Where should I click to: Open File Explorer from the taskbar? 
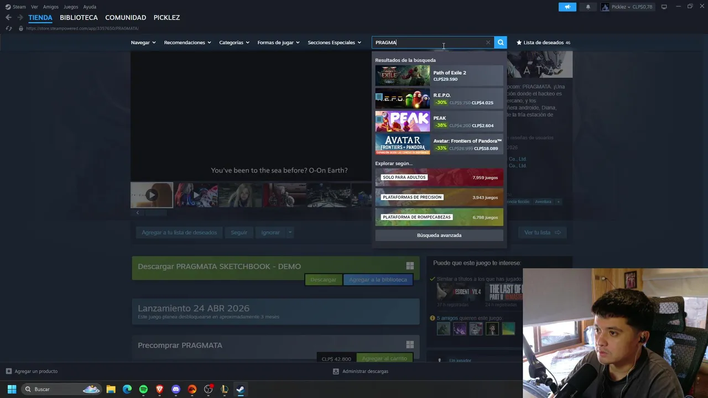tap(111, 389)
